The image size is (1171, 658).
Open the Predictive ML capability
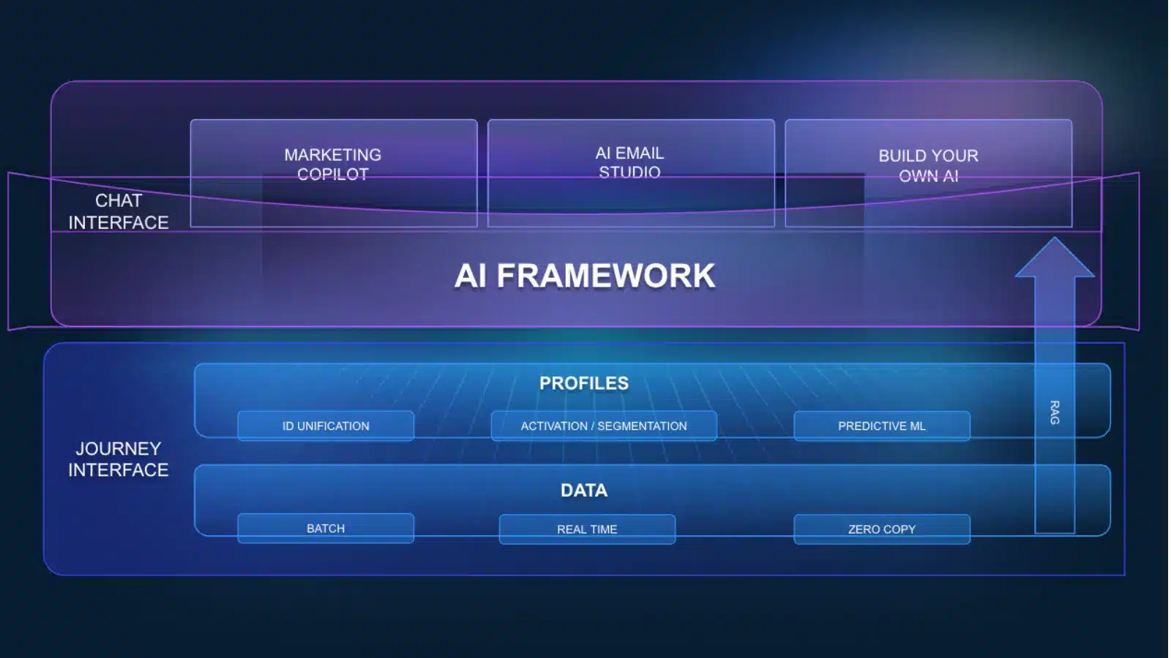click(882, 425)
